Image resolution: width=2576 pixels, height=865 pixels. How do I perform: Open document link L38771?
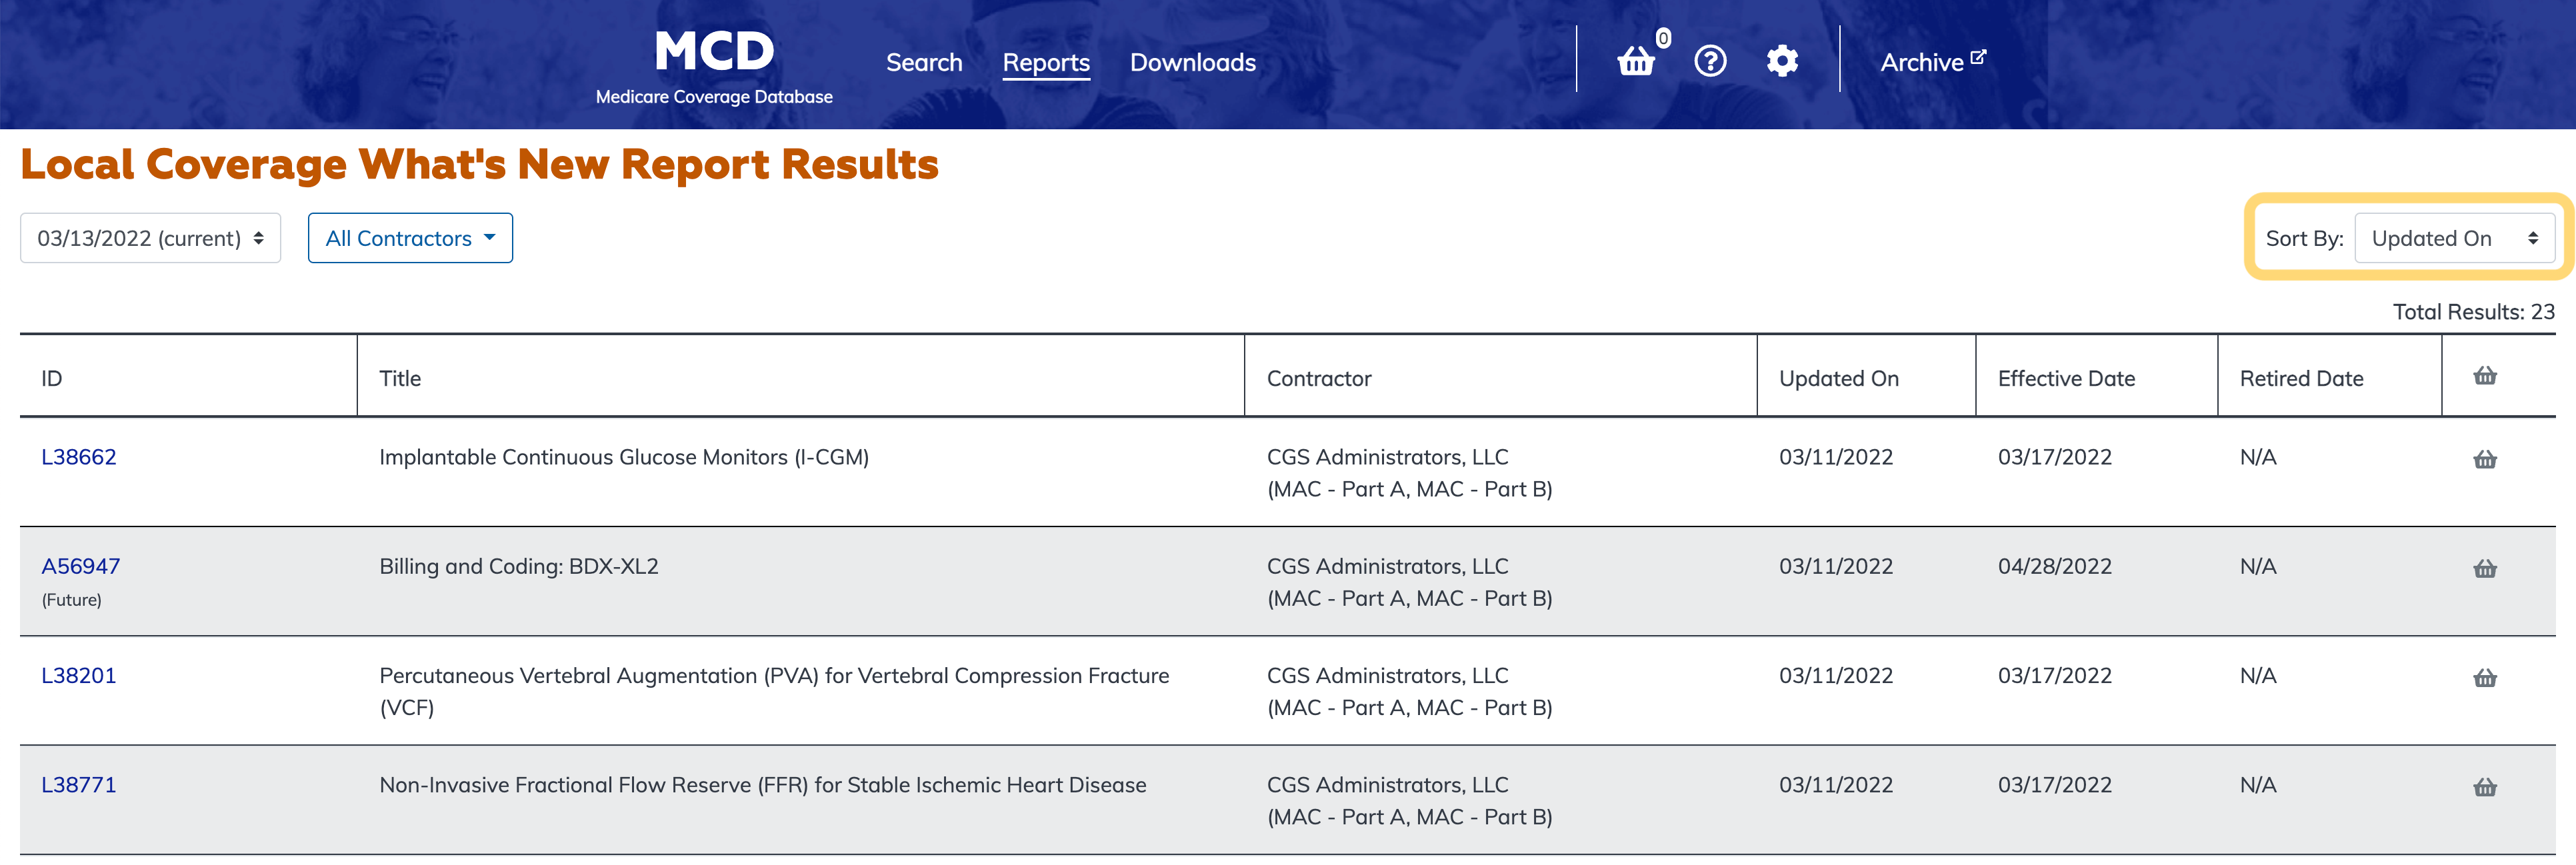[78, 785]
